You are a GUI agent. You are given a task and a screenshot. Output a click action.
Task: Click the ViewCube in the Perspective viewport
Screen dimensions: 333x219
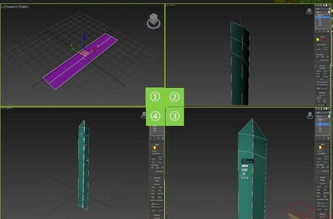[153, 21]
